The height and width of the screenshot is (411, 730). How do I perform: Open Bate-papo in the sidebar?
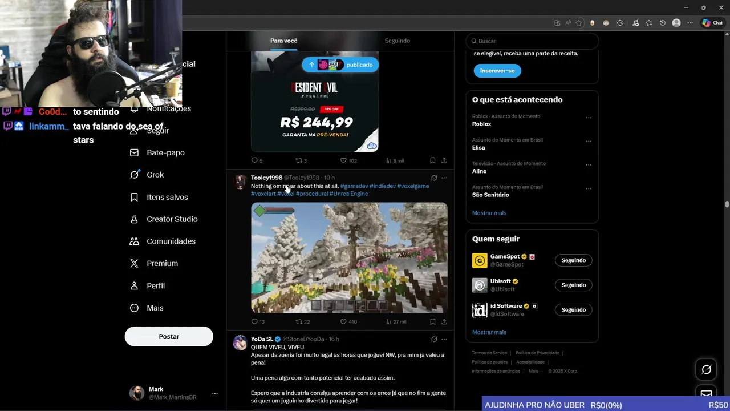tap(157, 153)
